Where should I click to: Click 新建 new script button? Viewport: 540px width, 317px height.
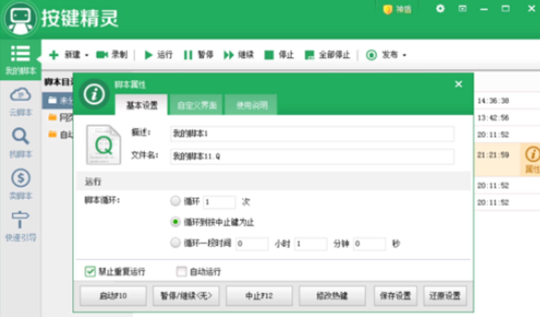pyautogui.click(x=65, y=55)
